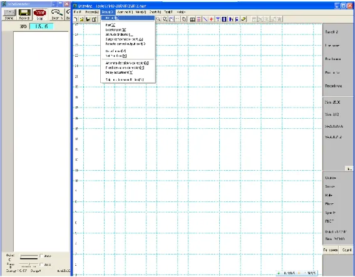Click the Full screen button
The image size is (355, 277).
click(331, 250)
